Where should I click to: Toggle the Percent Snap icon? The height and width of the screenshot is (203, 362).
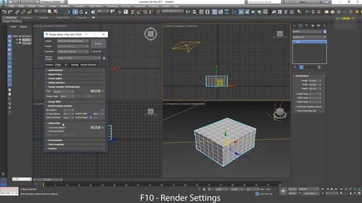click(145, 12)
